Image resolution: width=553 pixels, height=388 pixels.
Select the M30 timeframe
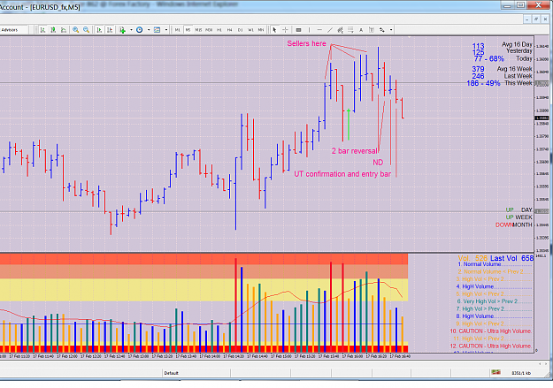click(x=209, y=30)
